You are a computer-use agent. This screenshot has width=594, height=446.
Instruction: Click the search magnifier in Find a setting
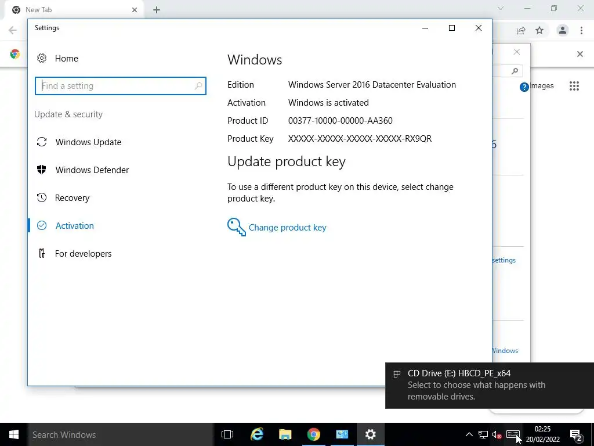(198, 86)
